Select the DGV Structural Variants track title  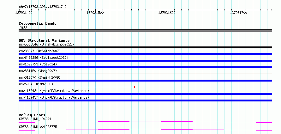click(44, 40)
